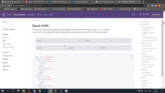The image size is (165, 93).
Task: Switch to the Techno Square fonts tab
Action: point(36,2)
